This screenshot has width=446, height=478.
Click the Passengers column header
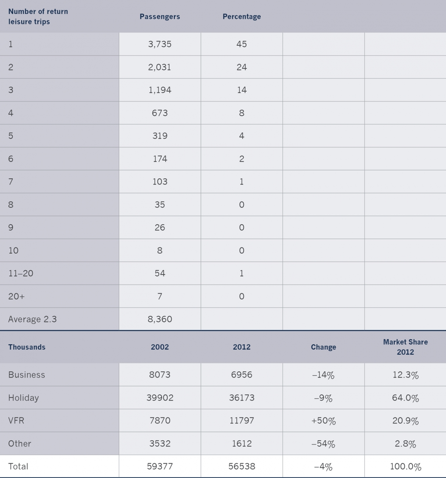click(160, 17)
